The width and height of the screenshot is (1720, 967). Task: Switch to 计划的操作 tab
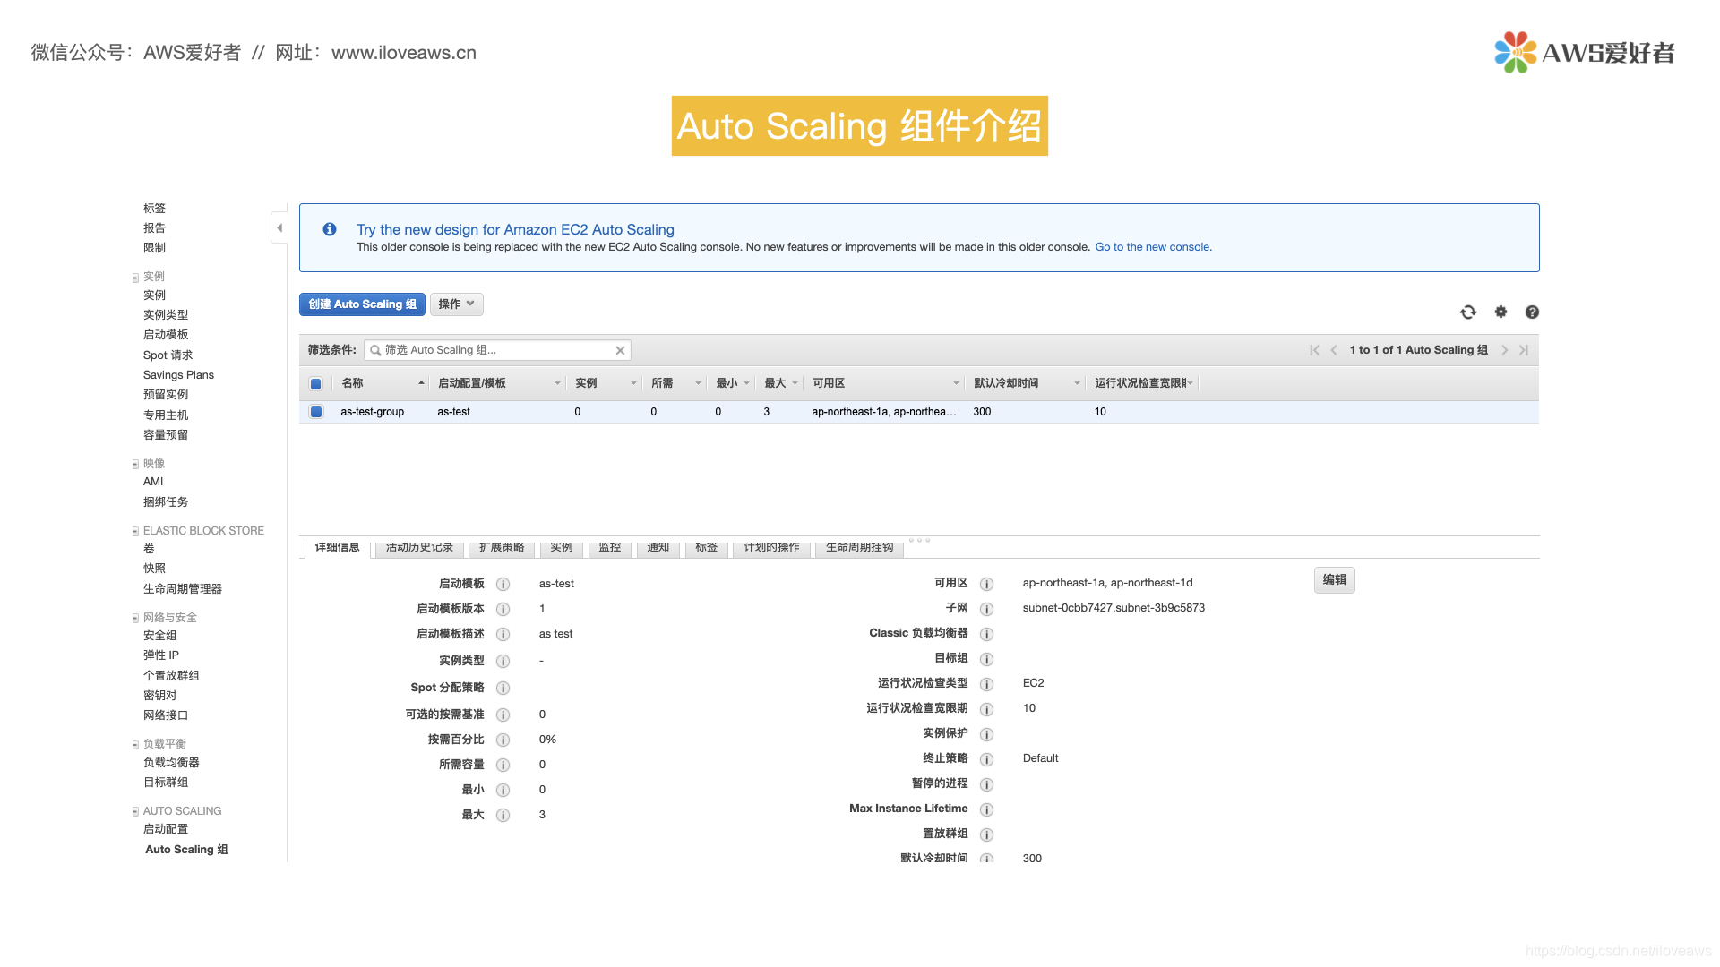point(771,548)
